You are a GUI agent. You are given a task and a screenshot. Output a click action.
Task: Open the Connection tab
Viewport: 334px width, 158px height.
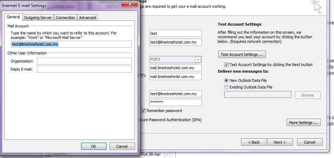point(65,18)
